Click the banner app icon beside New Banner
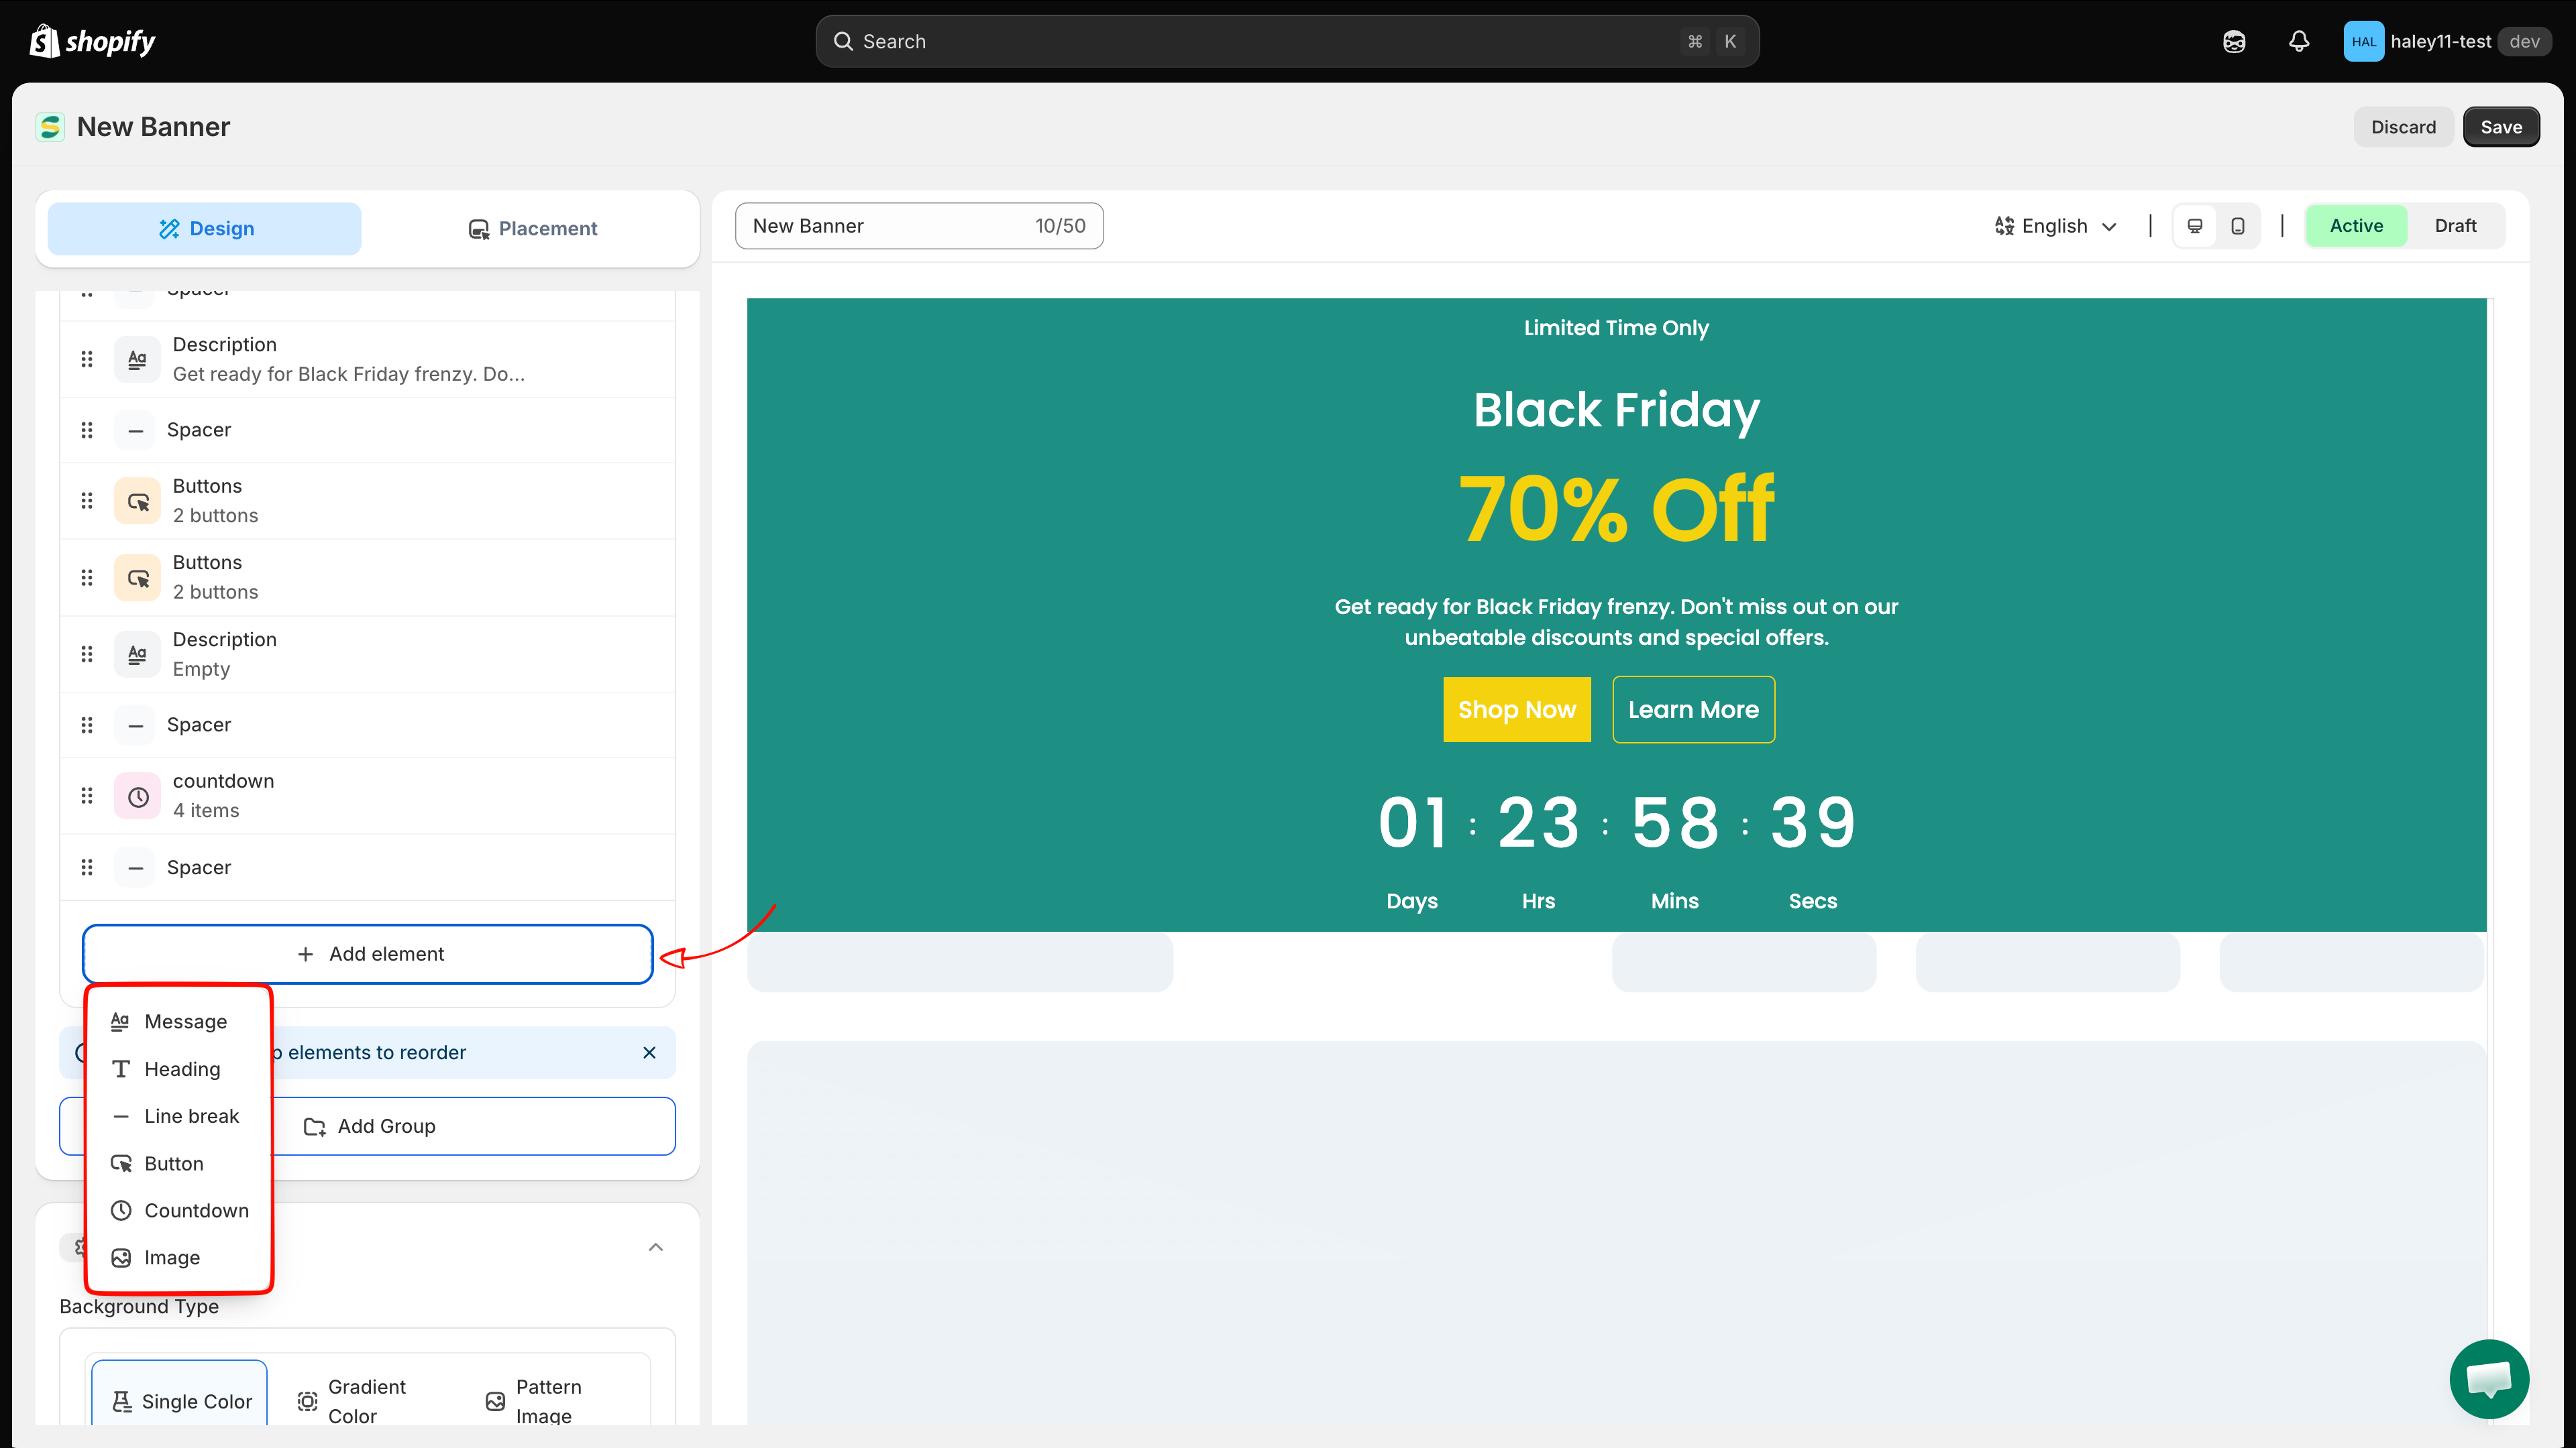2576x1448 pixels. coord(50,127)
